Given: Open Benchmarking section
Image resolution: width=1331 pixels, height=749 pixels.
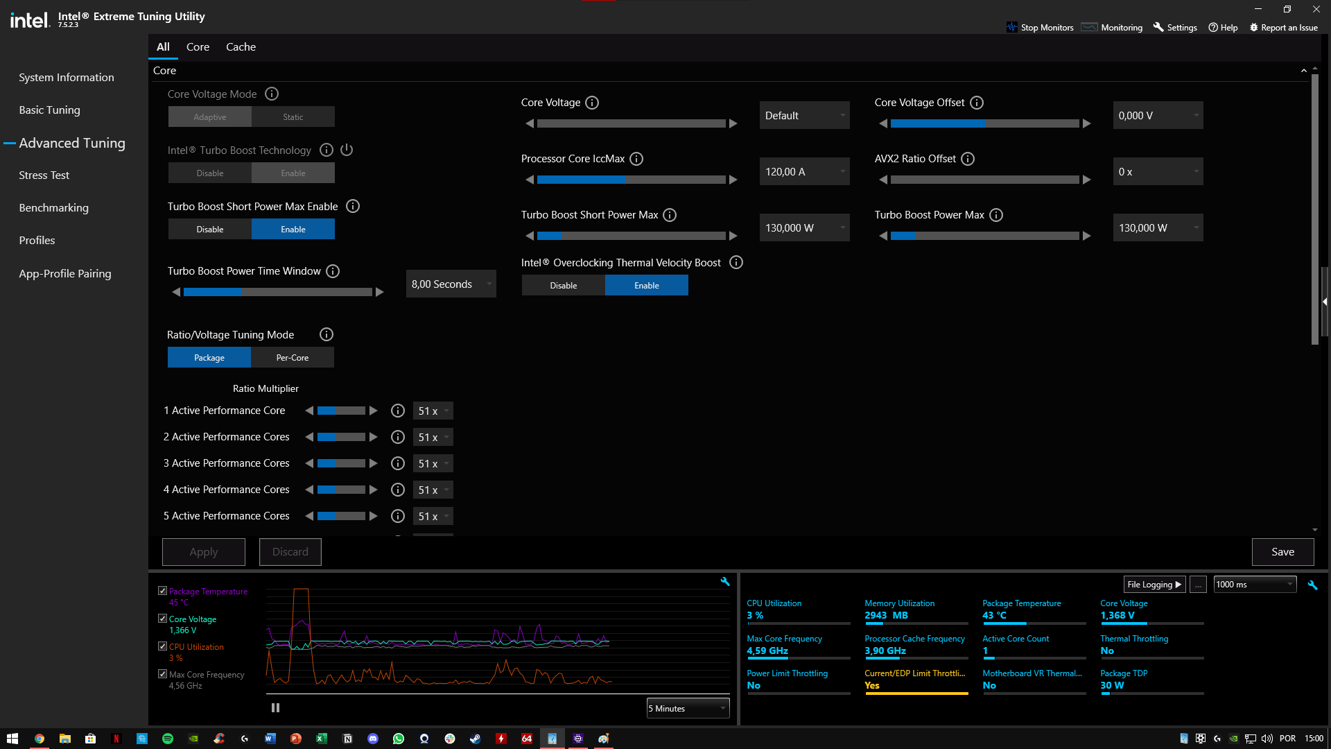Looking at the screenshot, I should [53, 207].
